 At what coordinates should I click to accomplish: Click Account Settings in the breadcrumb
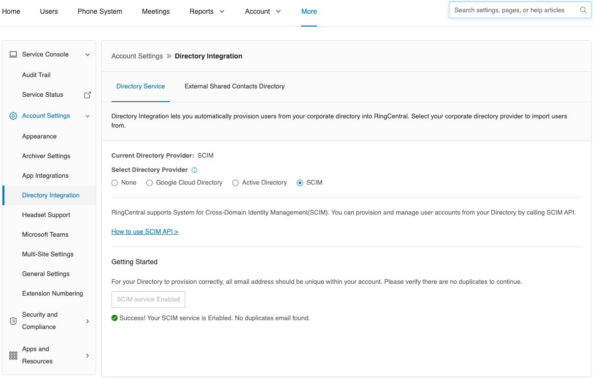coord(137,56)
